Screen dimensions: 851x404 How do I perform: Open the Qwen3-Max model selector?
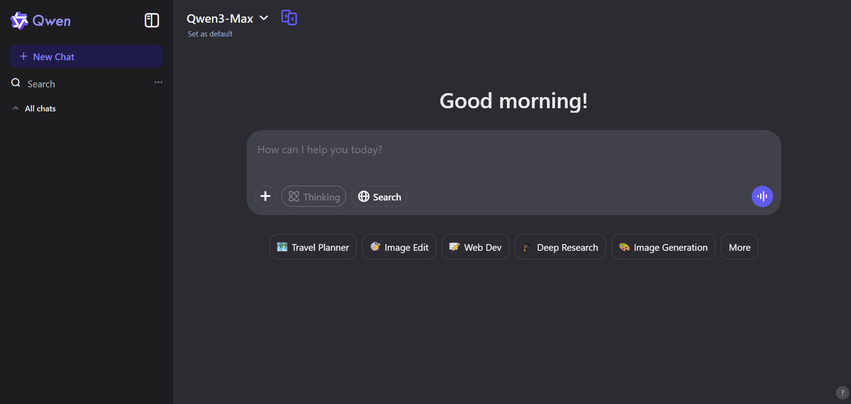tap(227, 18)
